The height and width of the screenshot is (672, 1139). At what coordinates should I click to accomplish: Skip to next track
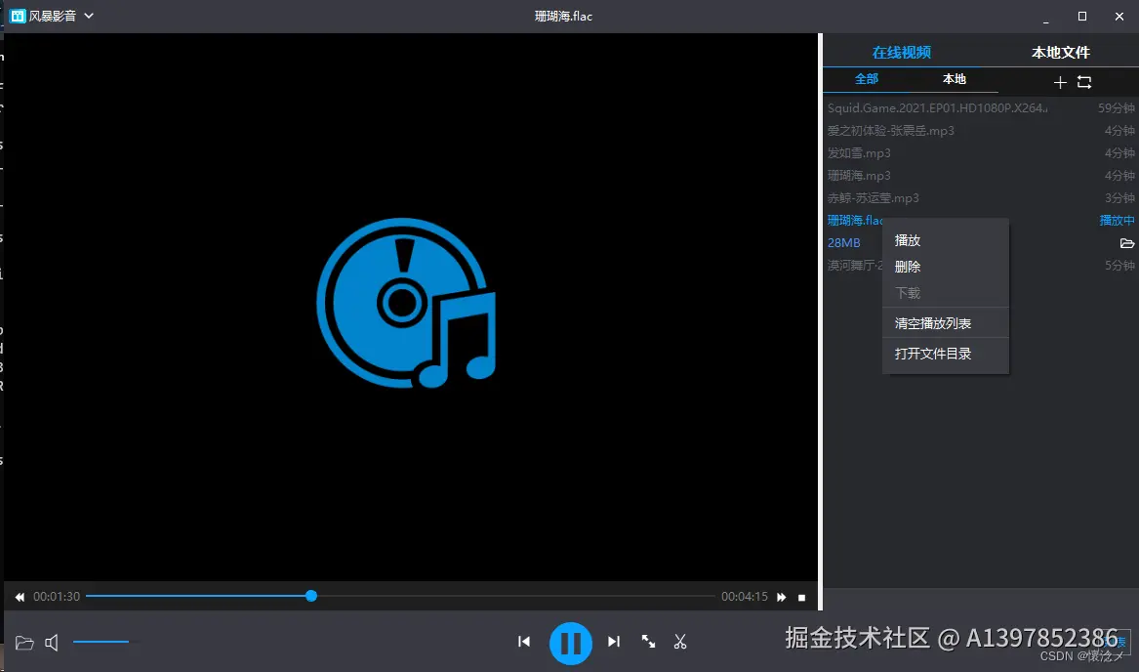[x=614, y=642]
